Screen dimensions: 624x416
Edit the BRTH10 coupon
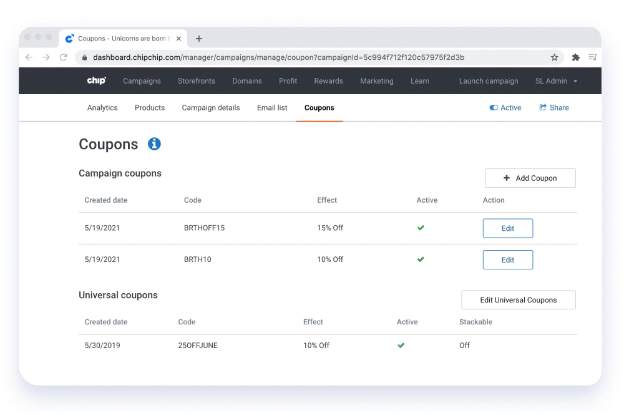tap(508, 259)
